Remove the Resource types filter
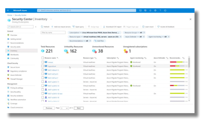Image resolution: width=202 pixels, height=121 pixels. tap(121, 37)
